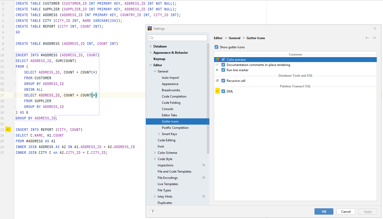
Task: Expand the Database settings node
Action: tap(151, 46)
